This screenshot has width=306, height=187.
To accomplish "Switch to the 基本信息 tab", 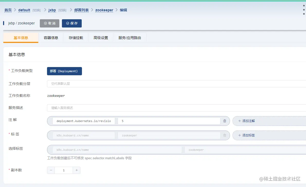I will coord(21,38).
